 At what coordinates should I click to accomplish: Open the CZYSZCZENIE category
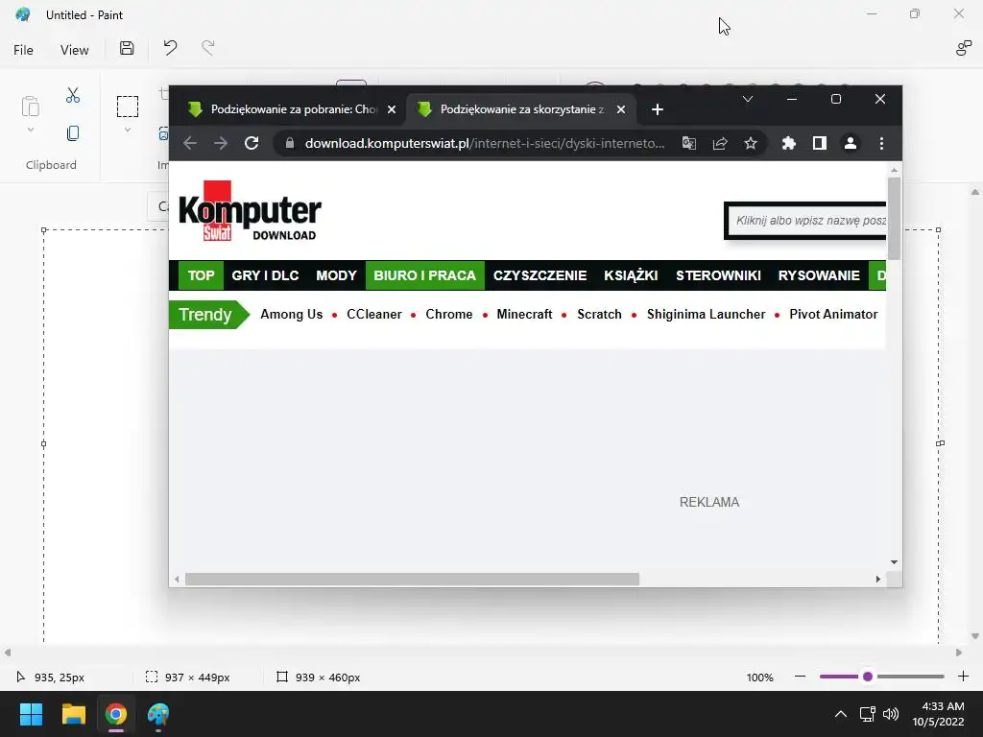pyautogui.click(x=539, y=275)
